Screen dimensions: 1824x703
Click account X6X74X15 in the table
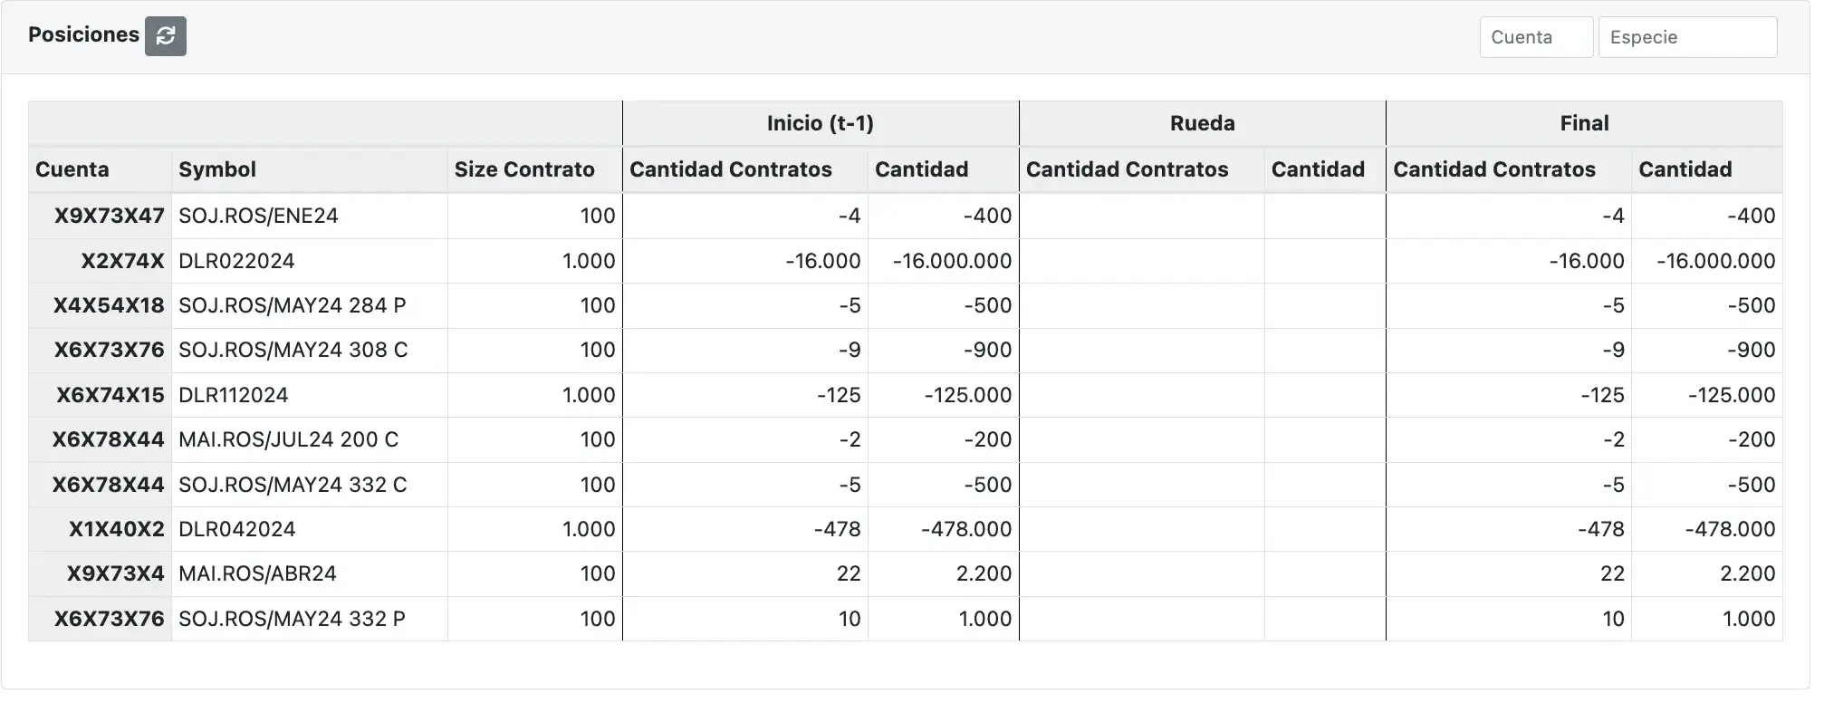tap(110, 396)
